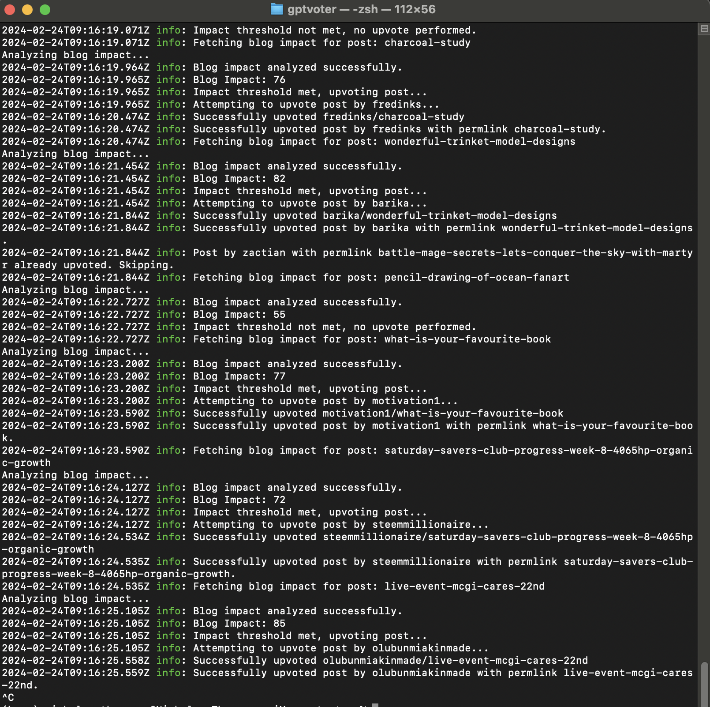Click 'Successfully upvoted barika/wonderful-trinket-model-designs' line
The height and width of the screenshot is (707, 710).
coord(375,216)
